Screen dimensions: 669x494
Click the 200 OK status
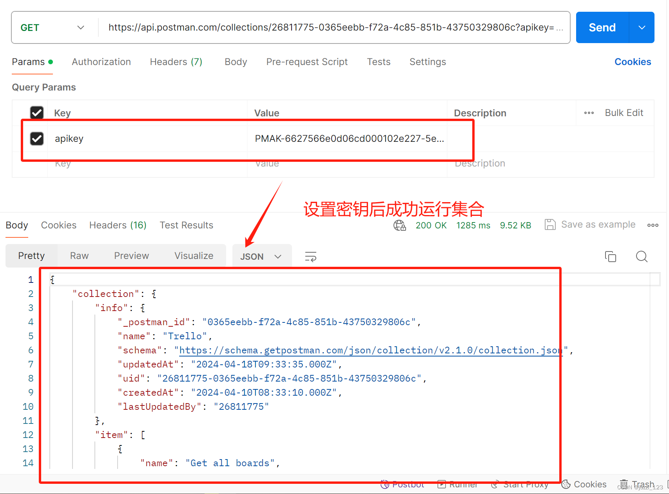coord(431,225)
